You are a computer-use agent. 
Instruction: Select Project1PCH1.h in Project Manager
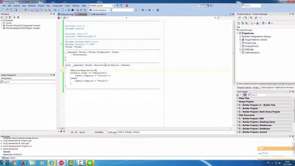pyautogui.click(x=252, y=46)
